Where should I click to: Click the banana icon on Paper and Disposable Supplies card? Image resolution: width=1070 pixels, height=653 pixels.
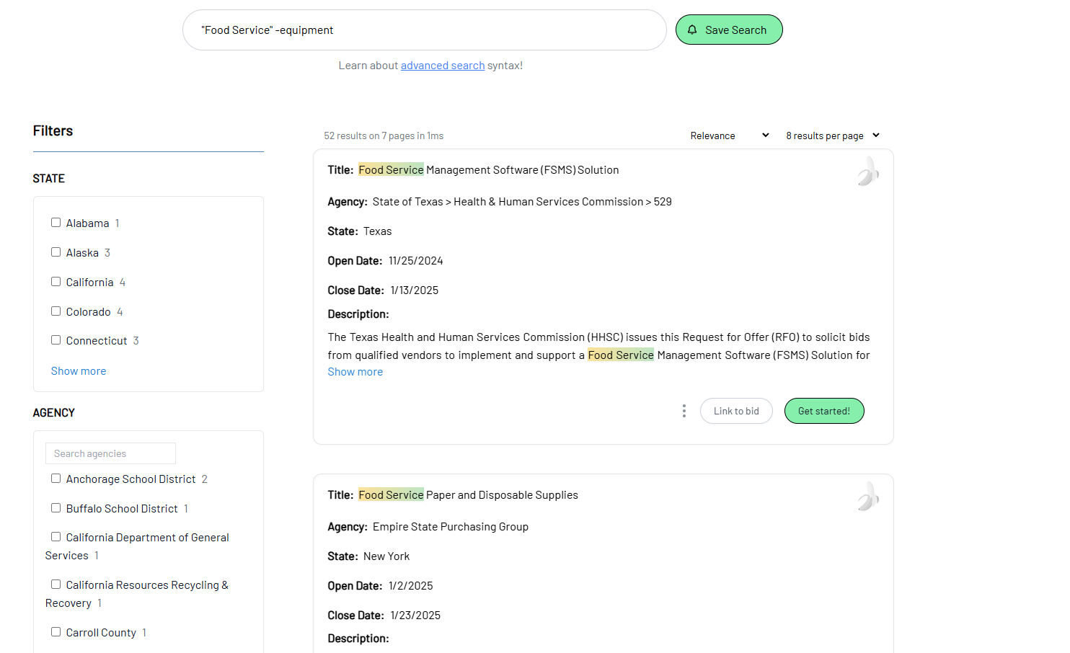pyautogui.click(x=868, y=497)
